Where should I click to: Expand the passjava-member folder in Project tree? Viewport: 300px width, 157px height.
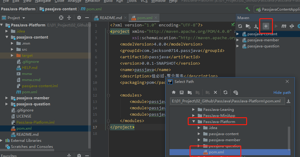[7, 98]
